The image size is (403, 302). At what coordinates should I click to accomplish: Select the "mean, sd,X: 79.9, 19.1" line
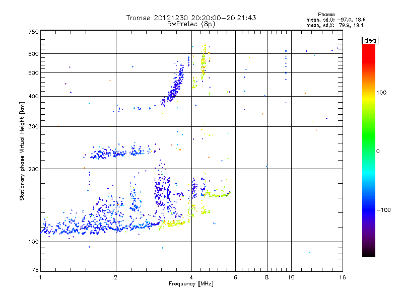click(x=334, y=26)
